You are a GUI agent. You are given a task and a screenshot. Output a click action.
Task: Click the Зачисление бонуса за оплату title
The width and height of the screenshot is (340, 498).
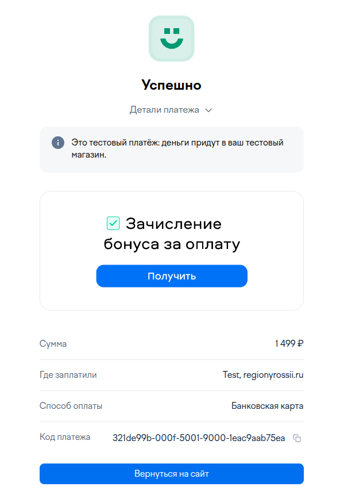[x=172, y=233]
